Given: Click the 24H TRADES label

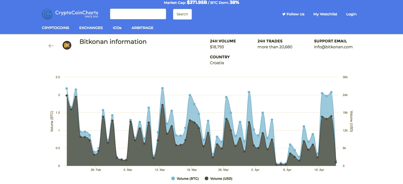Looking at the screenshot, I should click(270, 41).
